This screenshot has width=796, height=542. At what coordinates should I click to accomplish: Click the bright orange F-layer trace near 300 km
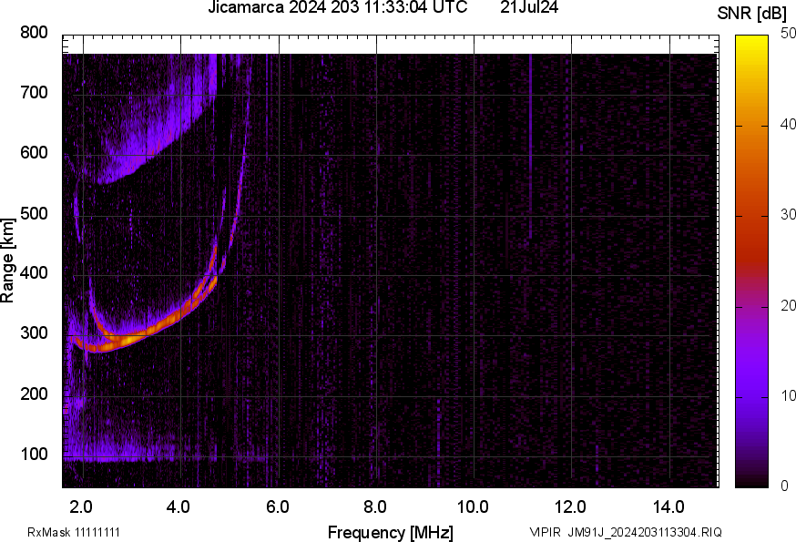132,341
